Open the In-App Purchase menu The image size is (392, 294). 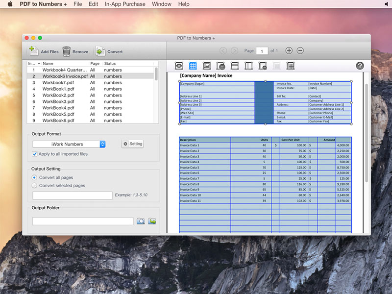125,4
